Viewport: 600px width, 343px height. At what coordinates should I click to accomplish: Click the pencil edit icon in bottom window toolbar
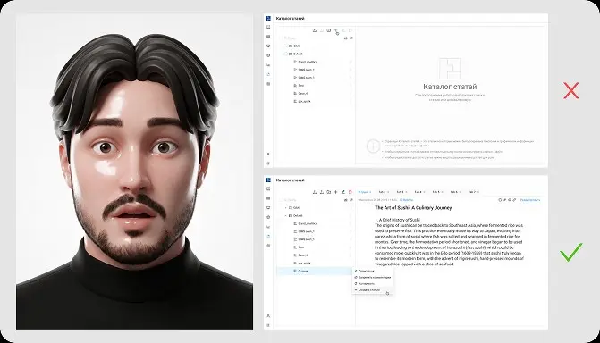click(342, 192)
